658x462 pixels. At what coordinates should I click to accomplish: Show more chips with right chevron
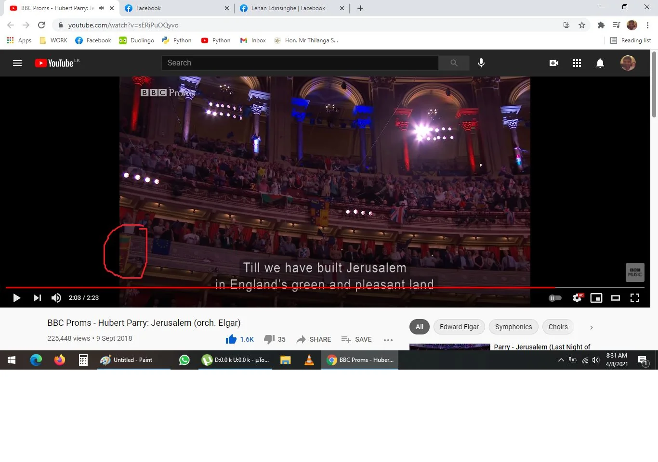[592, 327]
